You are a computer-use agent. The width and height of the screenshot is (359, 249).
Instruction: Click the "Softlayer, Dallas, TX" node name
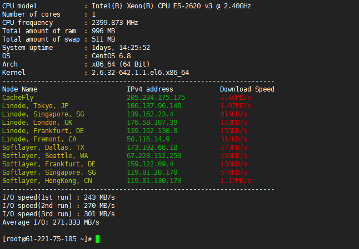pos(43,148)
